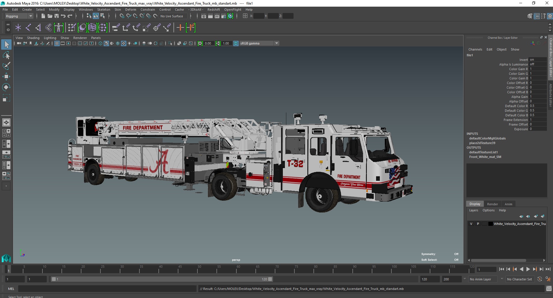Select the arrow Select tool in toolbox
The image size is (553, 298).
(6, 44)
